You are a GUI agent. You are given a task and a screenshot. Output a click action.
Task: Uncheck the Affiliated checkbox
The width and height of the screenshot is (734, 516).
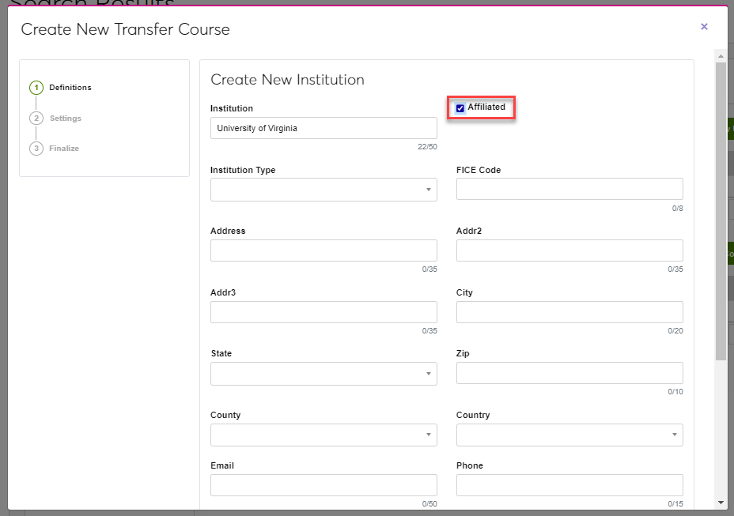coord(460,108)
